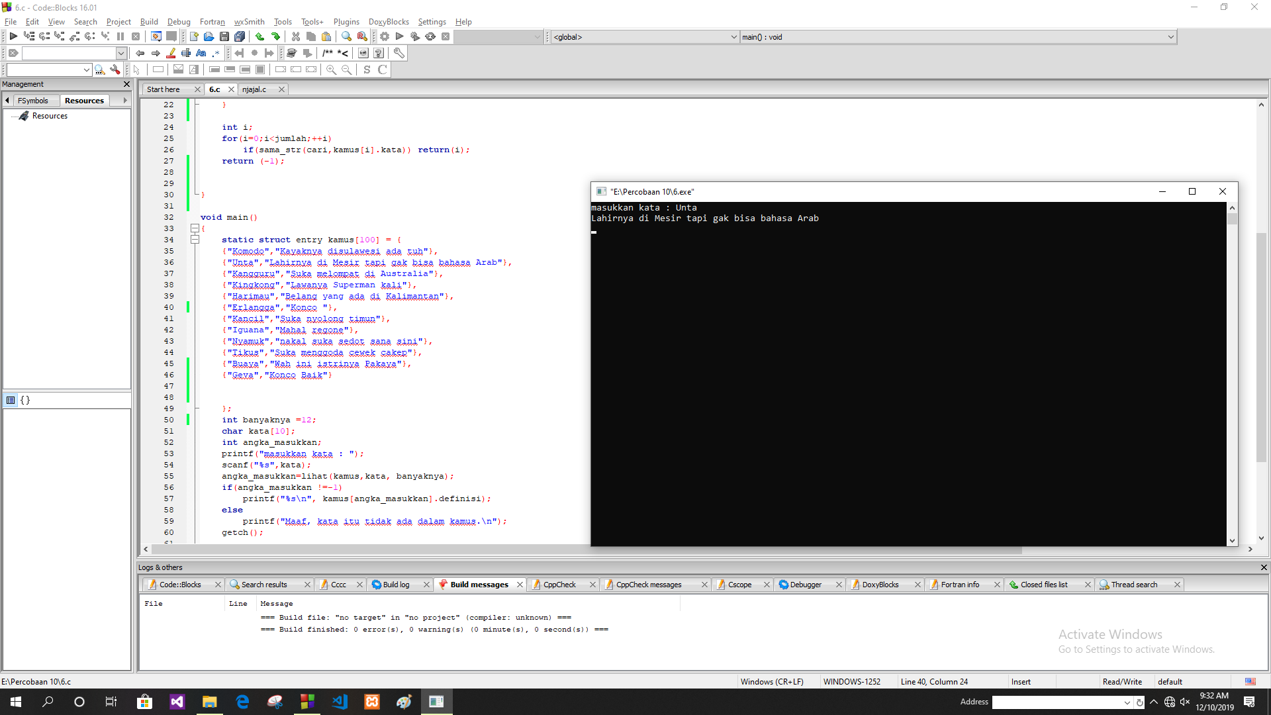
Task: Switch to the Build log tab
Action: 396,585
